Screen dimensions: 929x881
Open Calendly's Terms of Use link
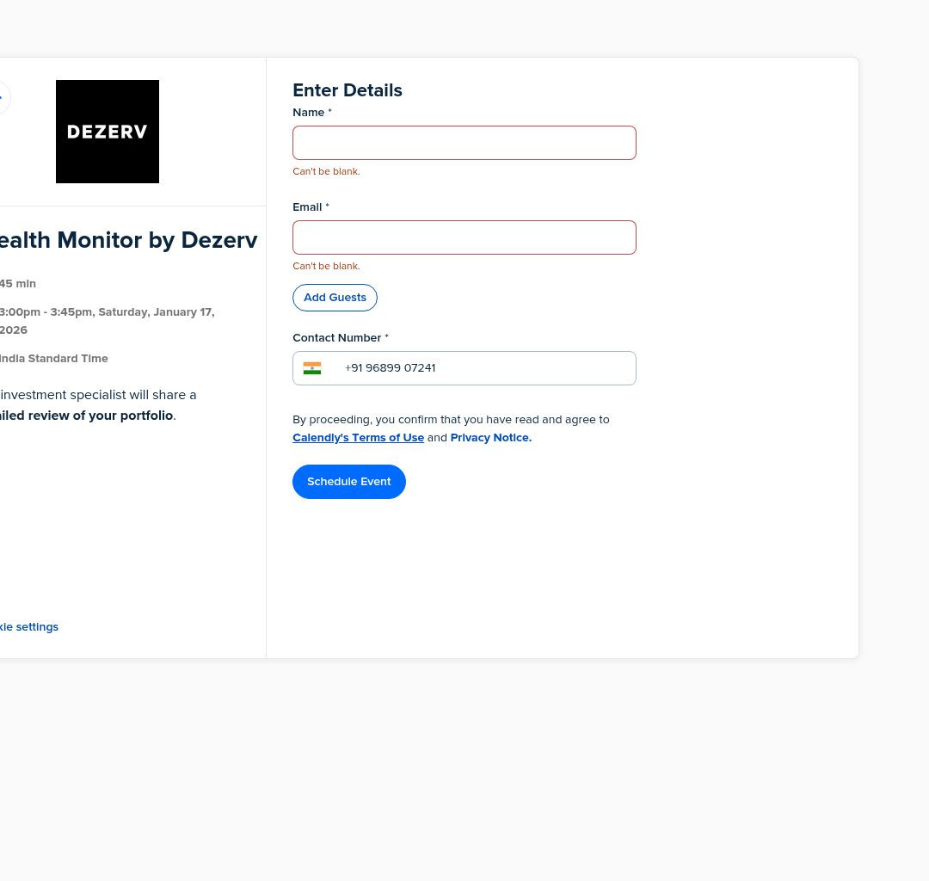click(358, 438)
